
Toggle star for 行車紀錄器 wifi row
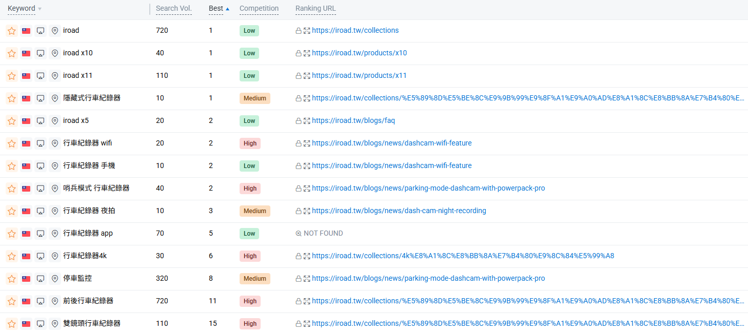click(x=12, y=143)
